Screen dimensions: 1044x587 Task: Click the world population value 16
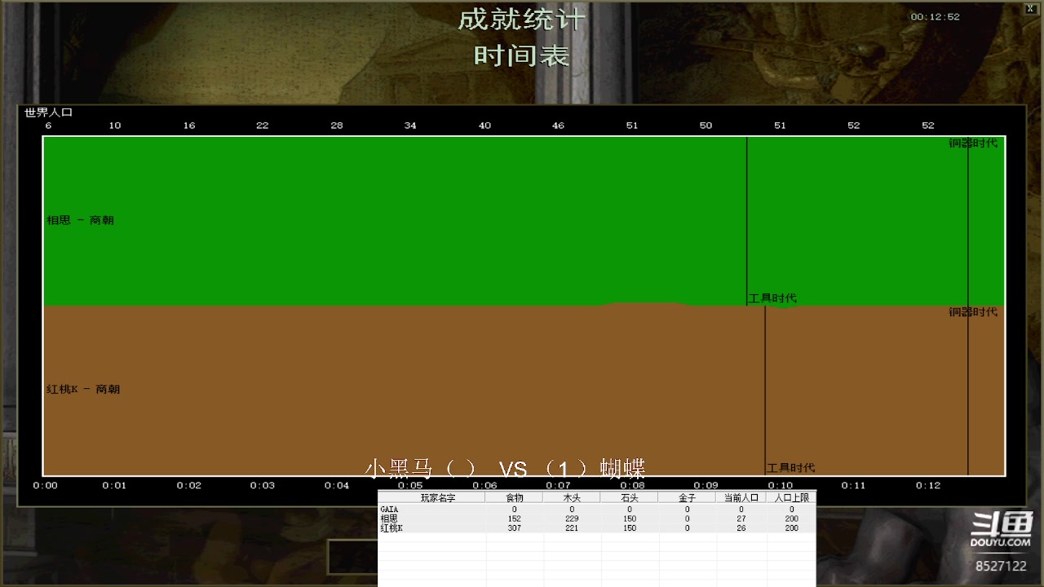189,126
